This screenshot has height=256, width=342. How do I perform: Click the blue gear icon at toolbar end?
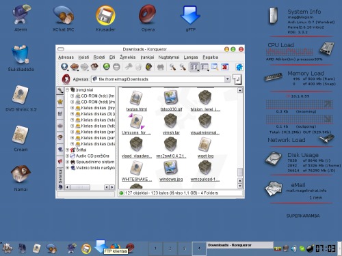tap(239, 67)
